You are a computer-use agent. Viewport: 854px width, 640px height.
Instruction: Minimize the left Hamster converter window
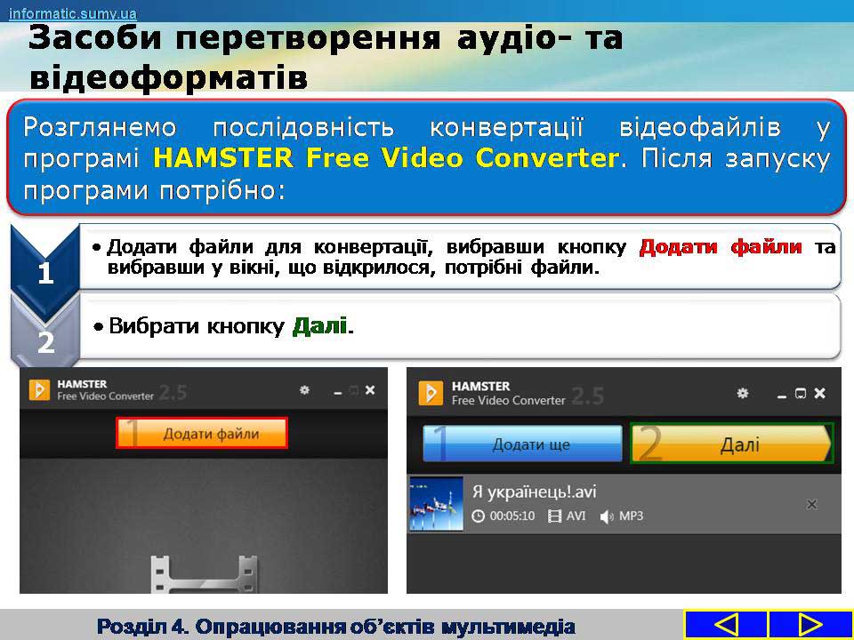(337, 391)
